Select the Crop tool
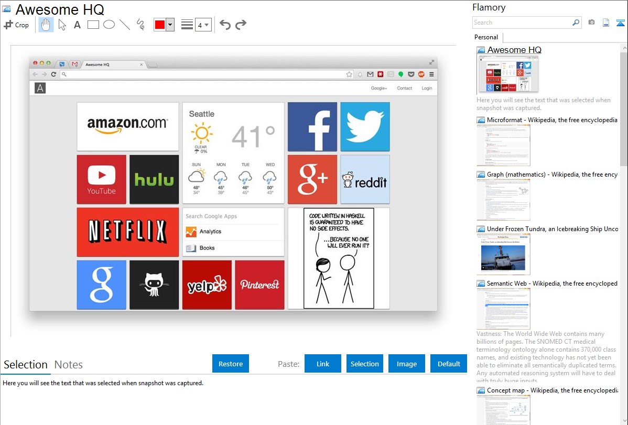 tap(16, 25)
